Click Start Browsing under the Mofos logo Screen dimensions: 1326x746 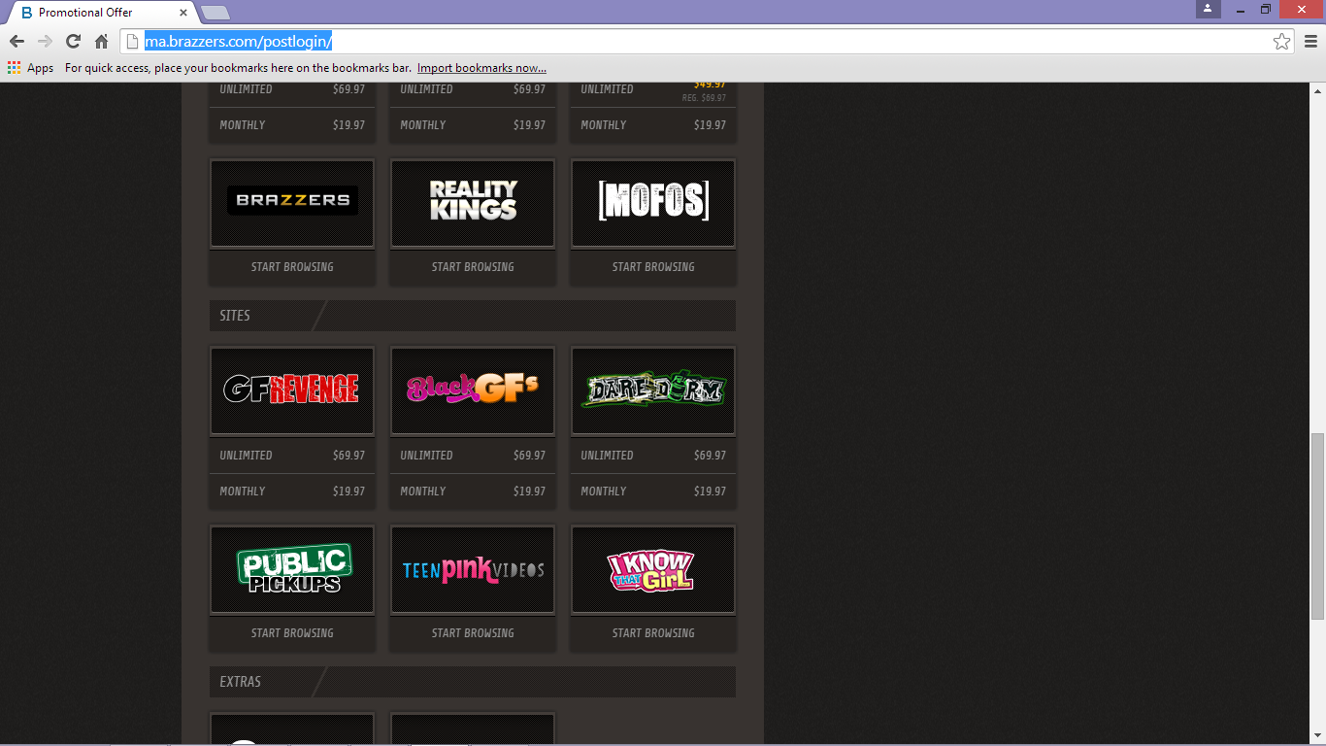tap(653, 267)
